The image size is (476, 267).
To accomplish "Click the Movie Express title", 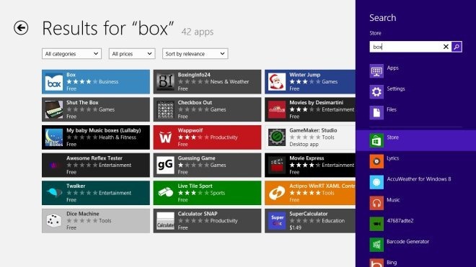I will (x=307, y=158).
